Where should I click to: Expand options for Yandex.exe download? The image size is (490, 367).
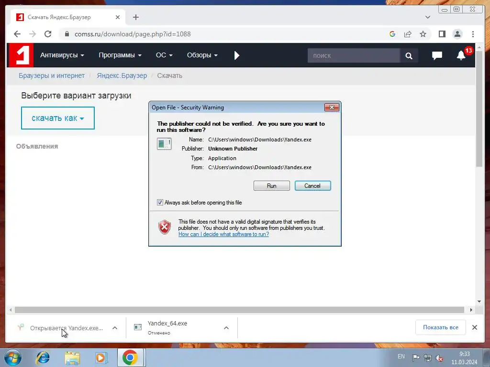point(115,328)
